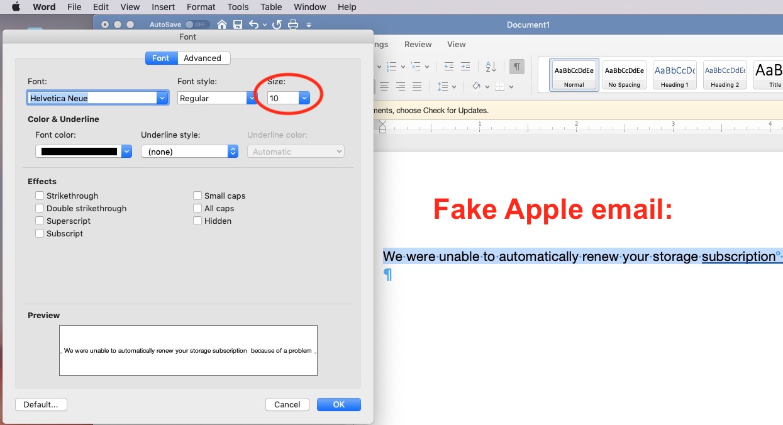Save the document using the floppy disk icon
The height and width of the screenshot is (425, 783).
click(238, 25)
